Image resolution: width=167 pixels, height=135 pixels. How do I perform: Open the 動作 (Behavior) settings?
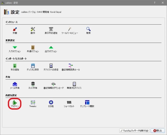tap(33, 31)
